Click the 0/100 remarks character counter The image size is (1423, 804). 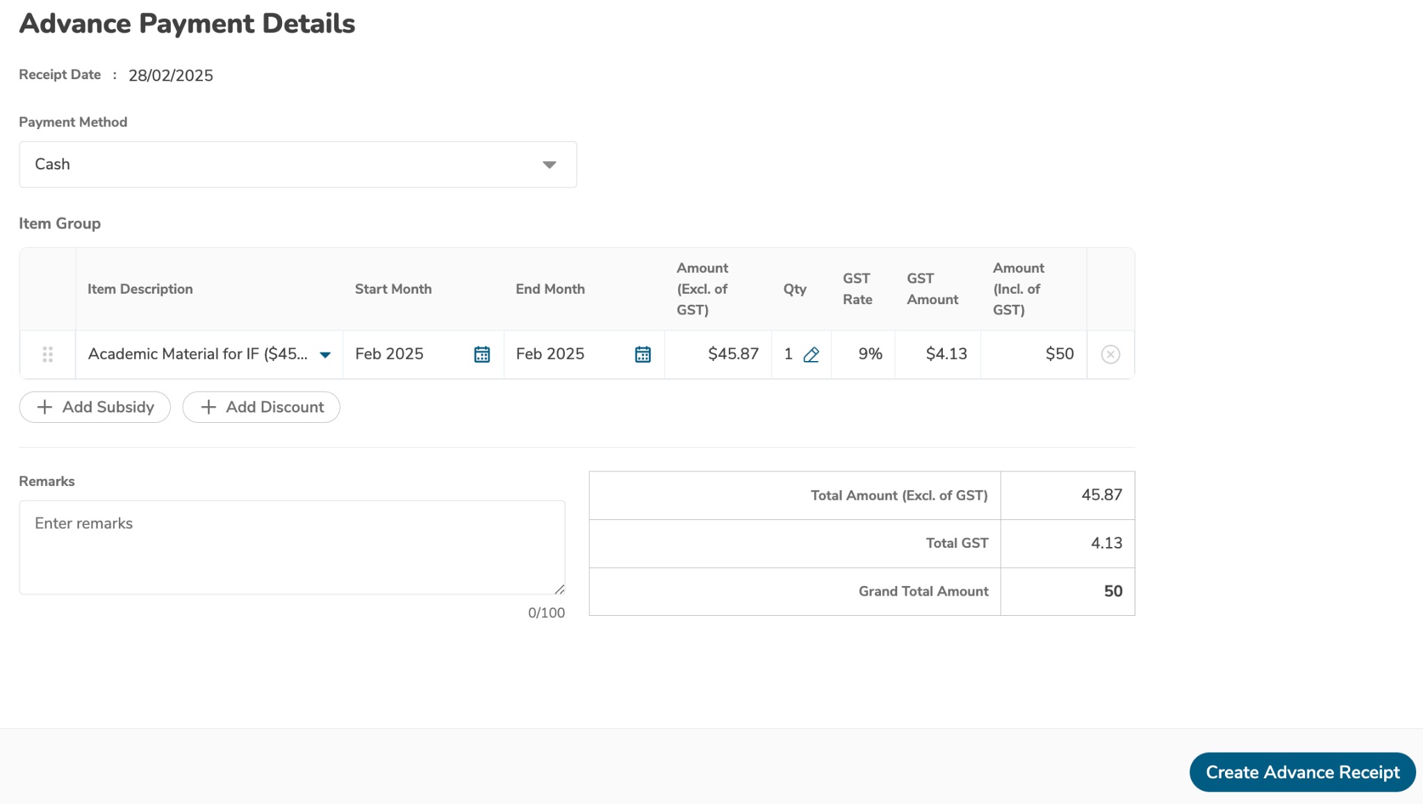pos(546,613)
